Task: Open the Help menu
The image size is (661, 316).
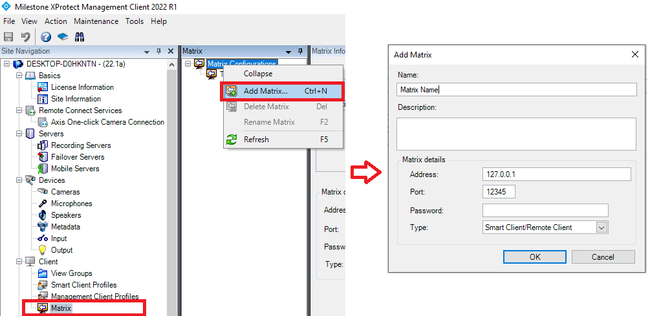Action: [158, 21]
